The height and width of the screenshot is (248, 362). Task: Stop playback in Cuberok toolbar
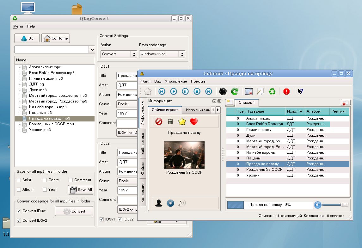[197, 91]
